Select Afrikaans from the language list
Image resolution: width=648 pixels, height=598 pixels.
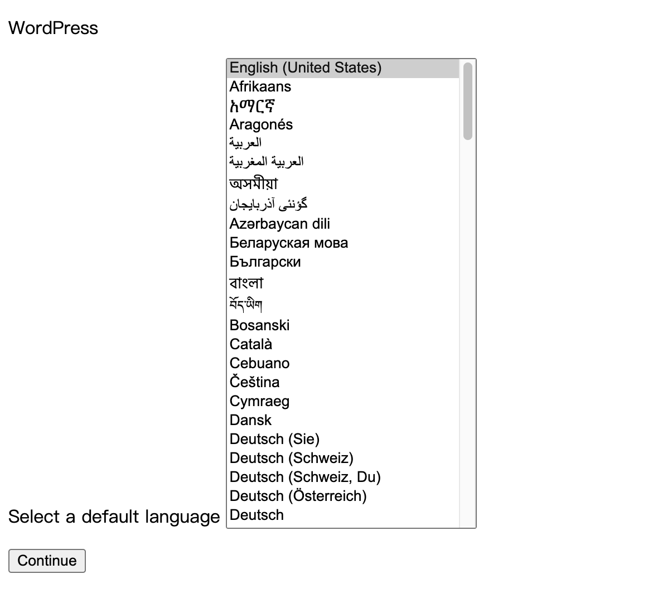coord(260,86)
